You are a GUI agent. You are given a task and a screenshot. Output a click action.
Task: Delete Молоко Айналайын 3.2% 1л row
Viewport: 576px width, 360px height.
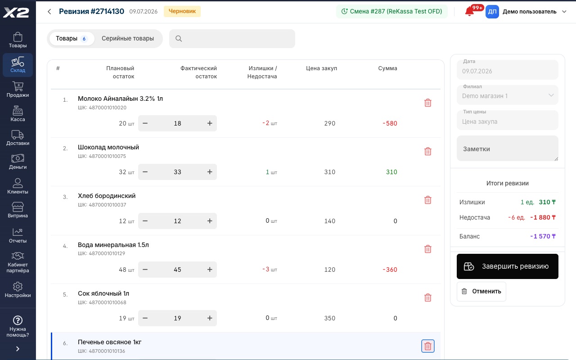point(428,103)
